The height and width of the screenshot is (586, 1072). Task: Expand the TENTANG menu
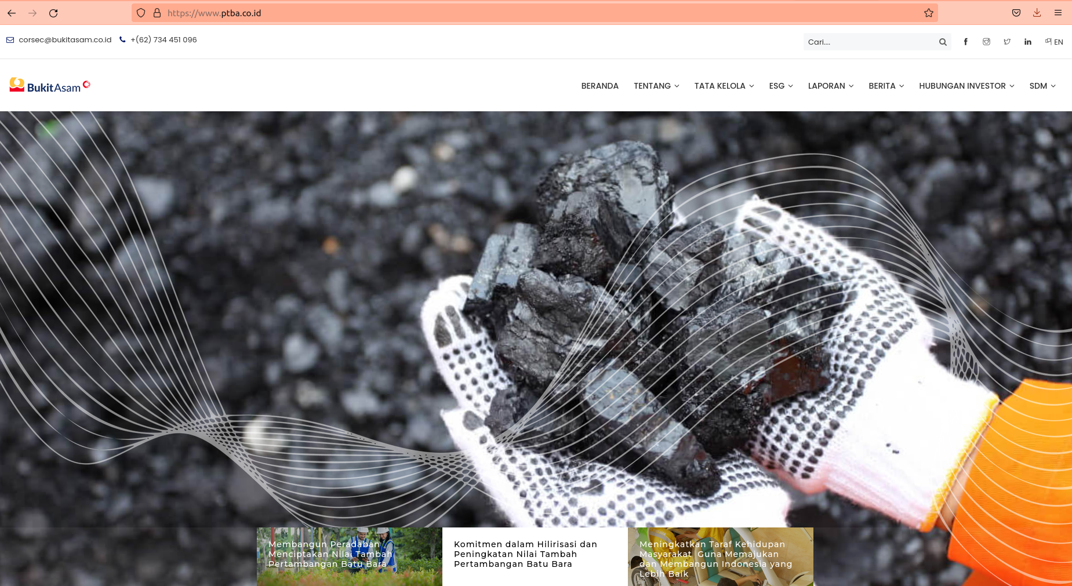pyautogui.click(x=656, y=86)
